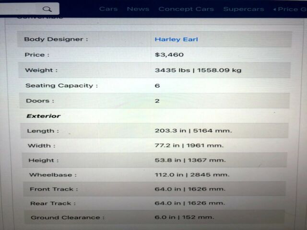Screen dimensions: 307x230
Task: Select the Front Track 64.0 in value
Action: [x=190, y=189]
